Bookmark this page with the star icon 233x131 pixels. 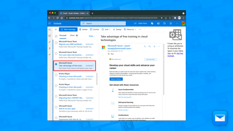tap(170, 18)
